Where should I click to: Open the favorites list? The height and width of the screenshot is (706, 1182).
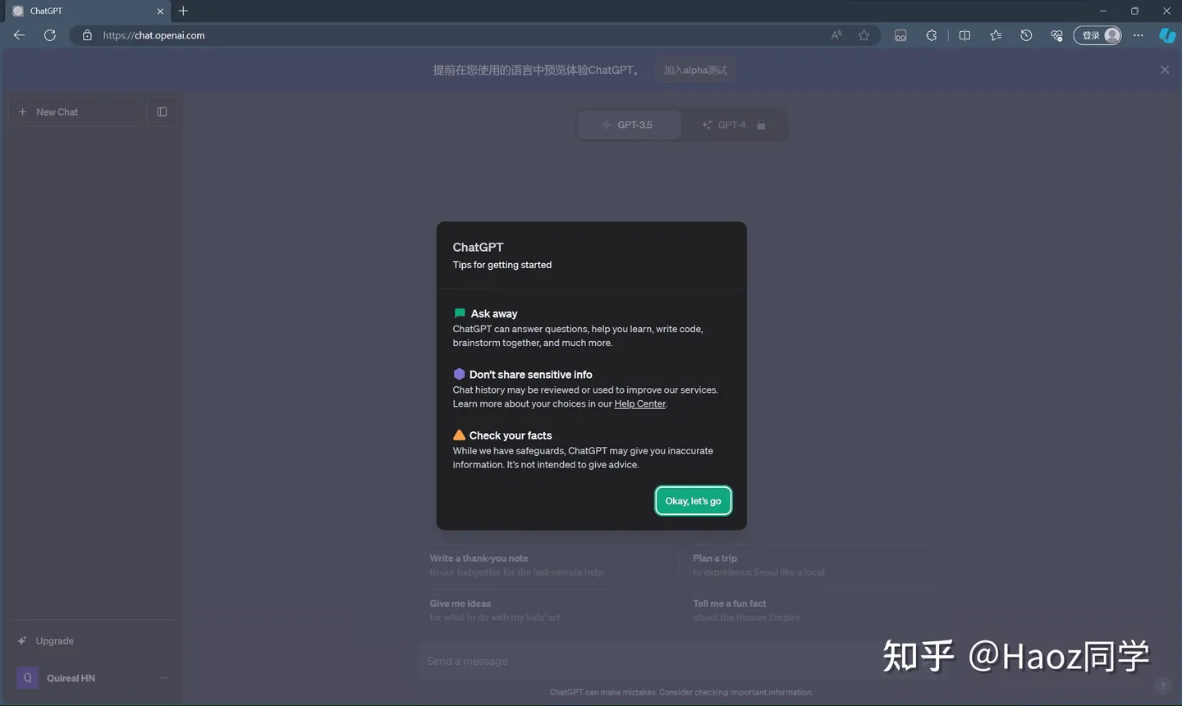click(x=996, y=35)
